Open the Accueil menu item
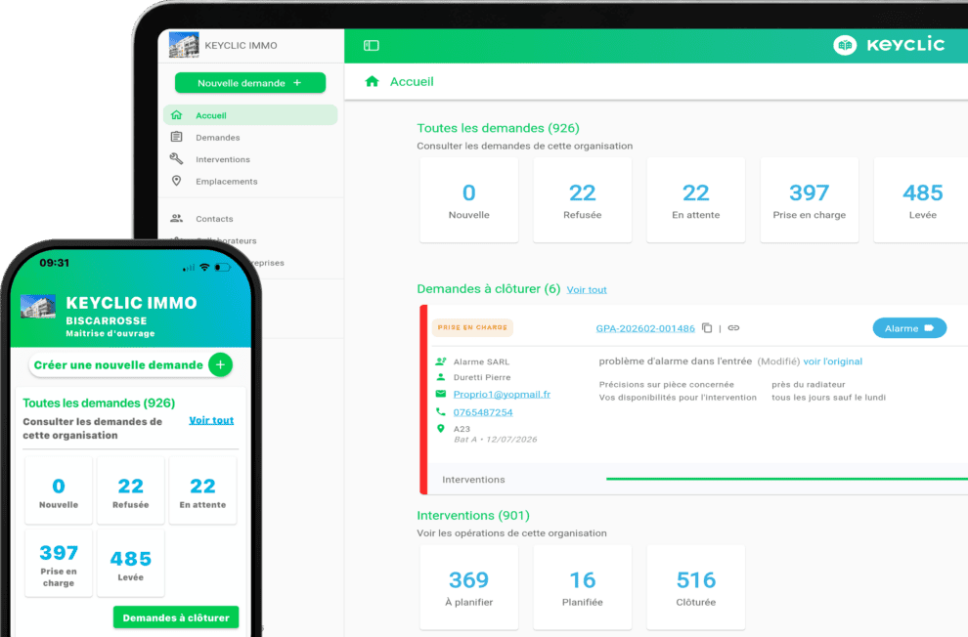Image resolution: width=968 pixels, height=637 pixels. click(250, 115)
